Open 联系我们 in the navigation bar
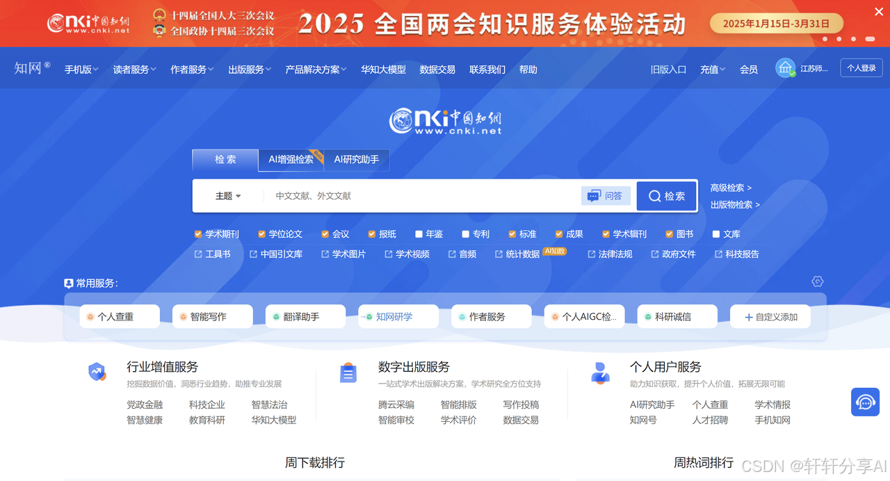The width and height of the screenshot is (890, 481). pyautogui.click(x=487, y=70)
